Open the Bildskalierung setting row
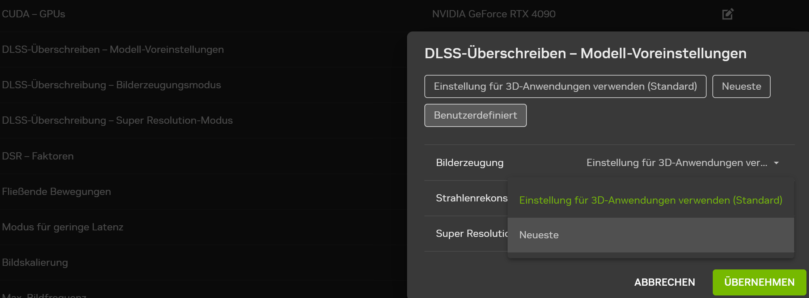Screen dimensions: 809x298 tap(35, 263)
